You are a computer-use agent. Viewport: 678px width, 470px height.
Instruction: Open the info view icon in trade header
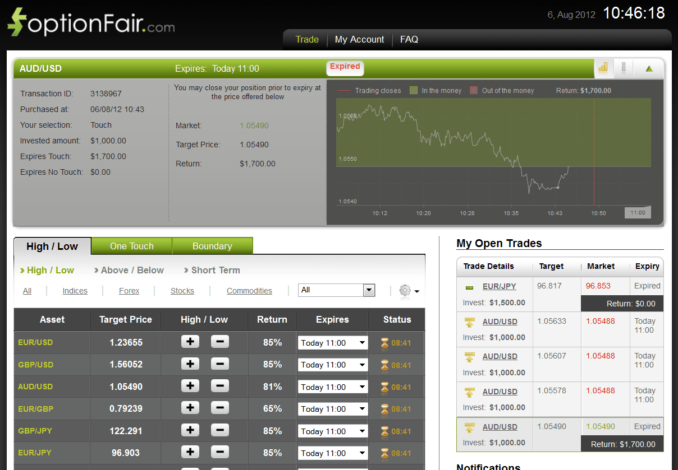[624, 68]
